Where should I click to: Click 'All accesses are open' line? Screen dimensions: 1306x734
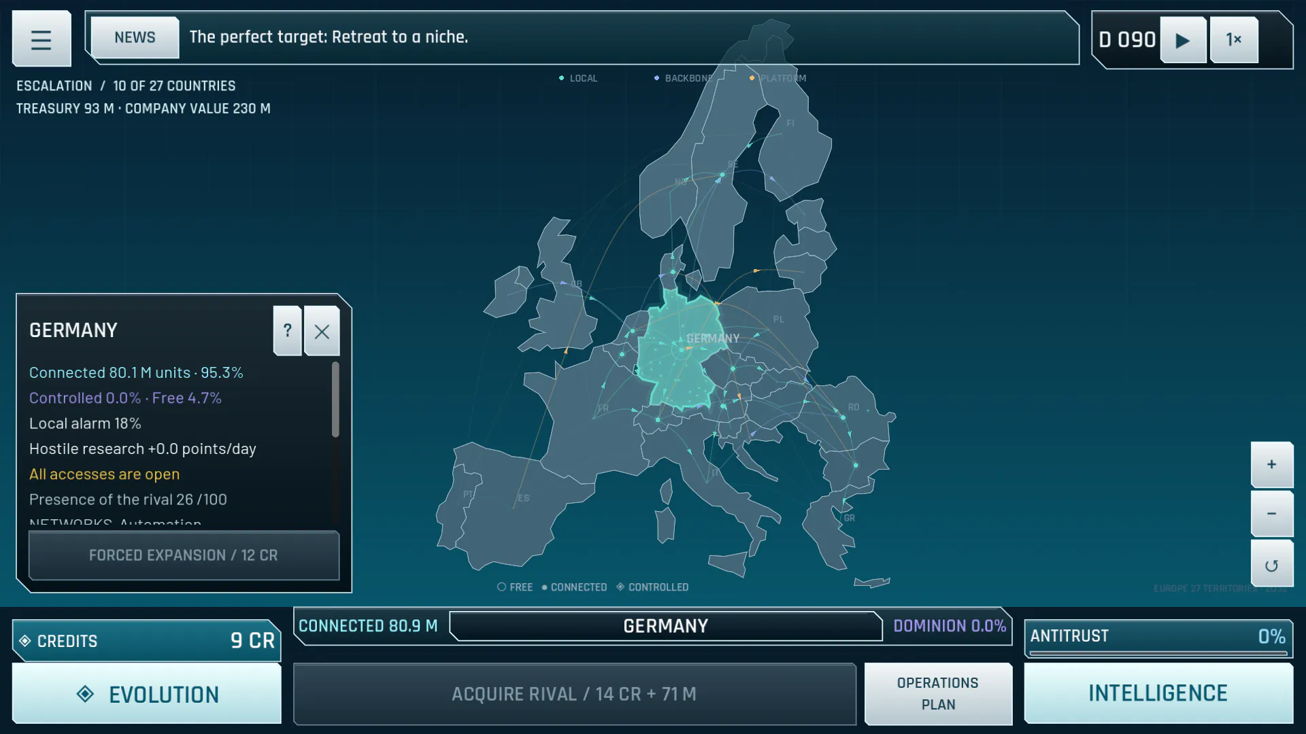(105, 474)
